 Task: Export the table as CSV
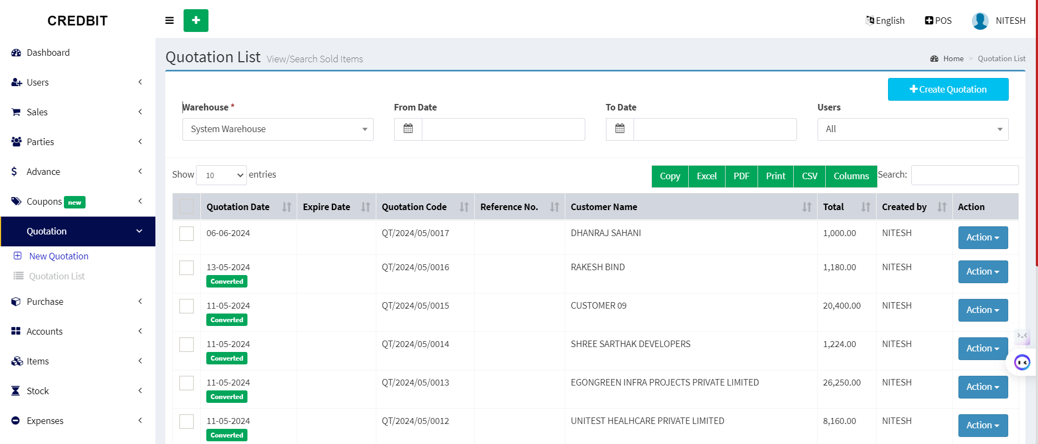[x=809, y=176]
